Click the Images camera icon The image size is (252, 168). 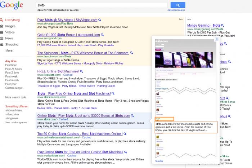(x=1, y=26)
